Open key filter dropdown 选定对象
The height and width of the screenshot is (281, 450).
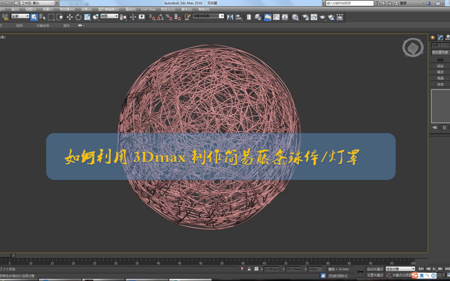click(400, 269)
